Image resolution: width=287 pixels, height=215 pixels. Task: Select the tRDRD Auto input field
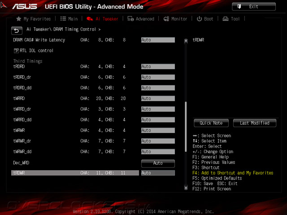(158, 67)
